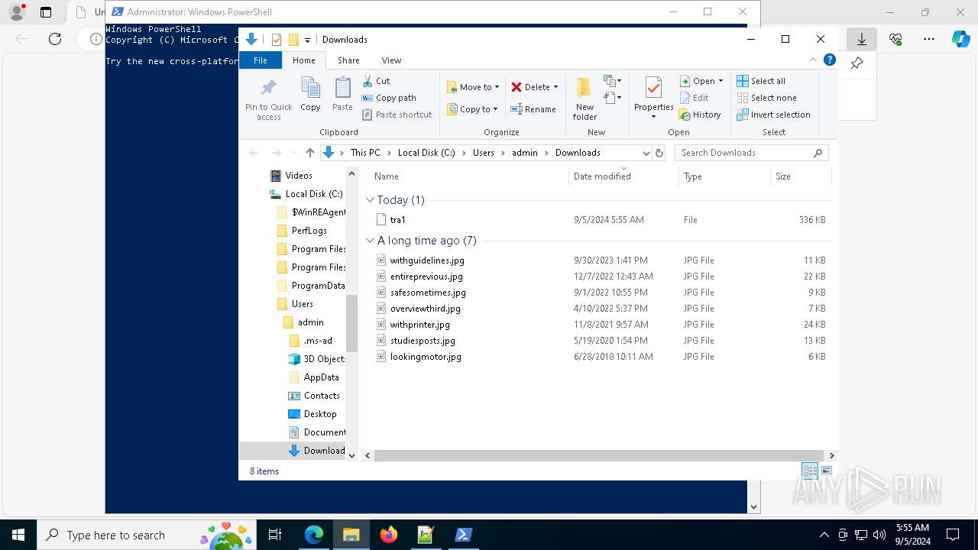Open the File menu tab
978x550 pixels.
pos(260,60)
